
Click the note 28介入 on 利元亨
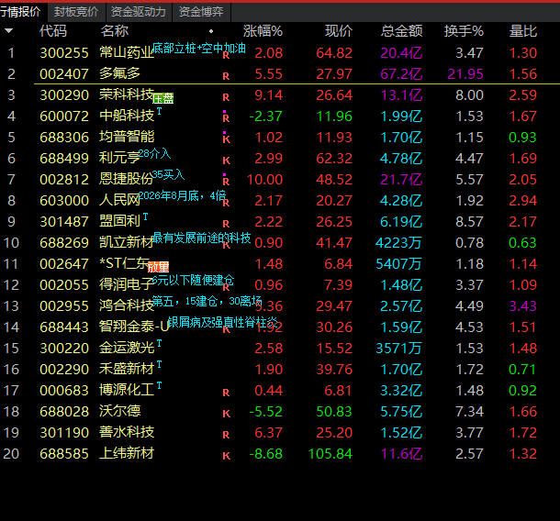coord(154,153)
